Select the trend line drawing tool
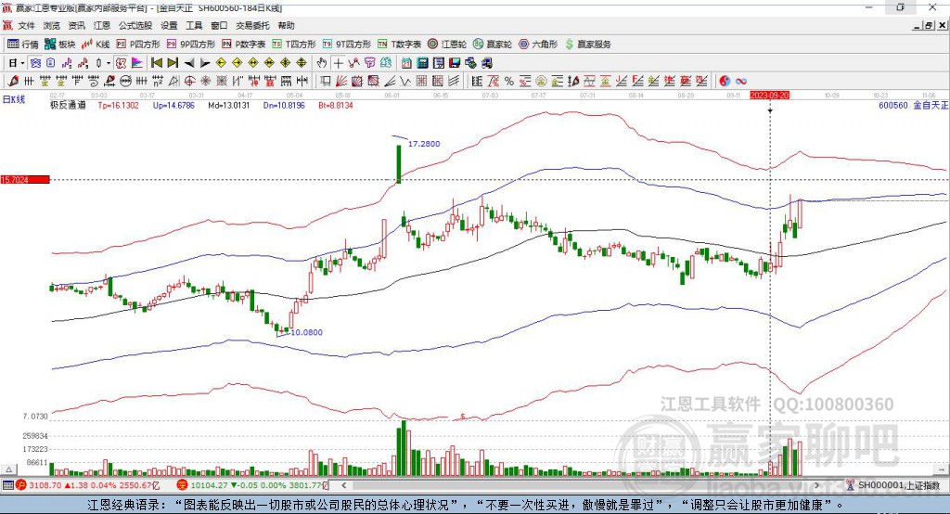950x514 pixels. point(390,81)
